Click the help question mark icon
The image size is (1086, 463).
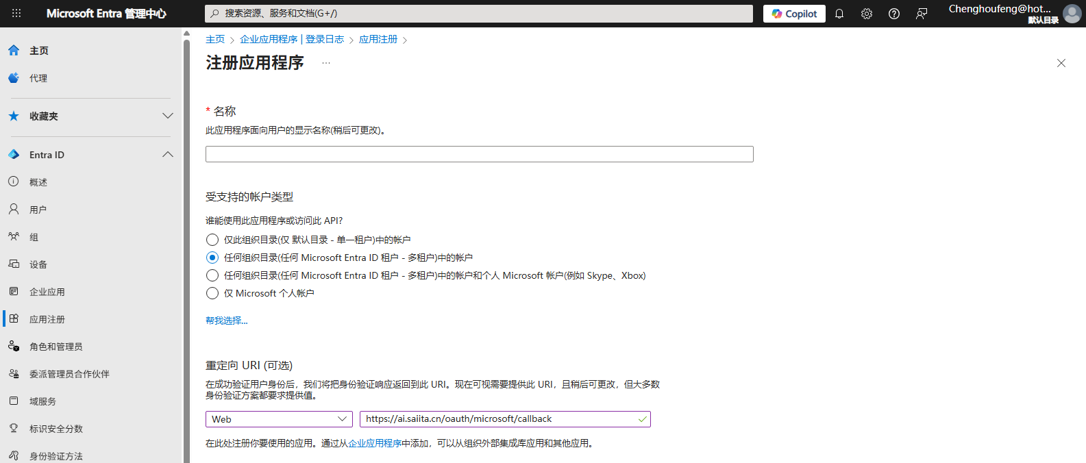[894, 14]
